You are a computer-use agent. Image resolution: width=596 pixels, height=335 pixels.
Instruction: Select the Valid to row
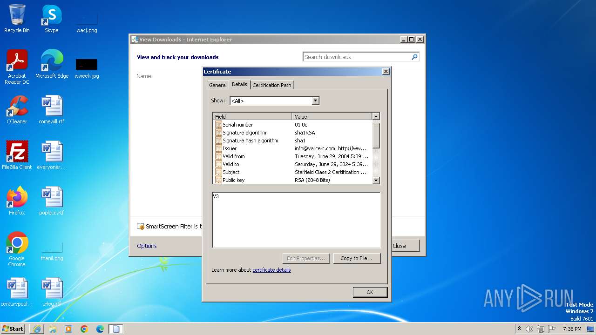(x=292, y=164)
